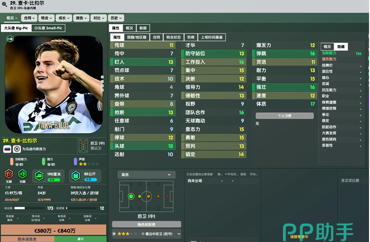
Task: Click the weight 85公斤 icon
Action: pyautogui.click(x=75, y=176)
